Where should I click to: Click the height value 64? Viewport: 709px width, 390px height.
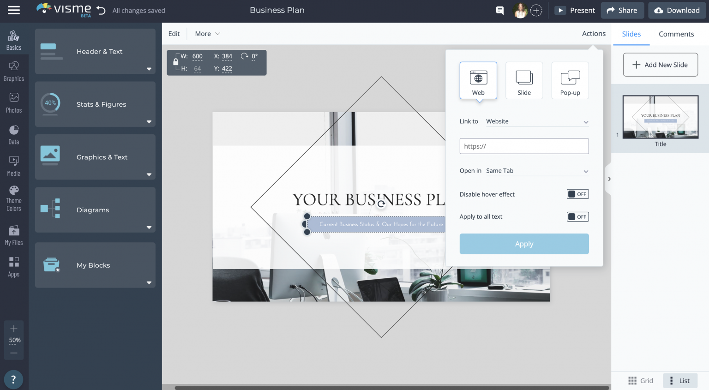click(198, 69)
